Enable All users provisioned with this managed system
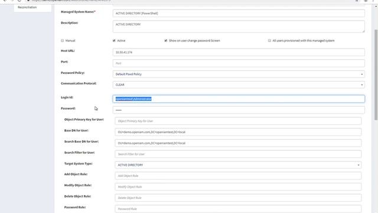This screenshot has width=378, height=213. click(x=269, y=41)
